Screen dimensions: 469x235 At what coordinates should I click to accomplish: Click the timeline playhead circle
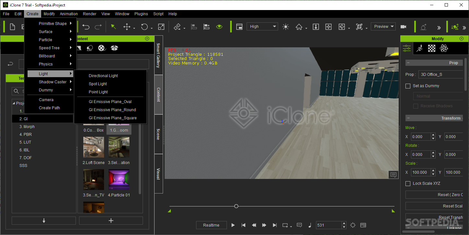pos(236,206)
